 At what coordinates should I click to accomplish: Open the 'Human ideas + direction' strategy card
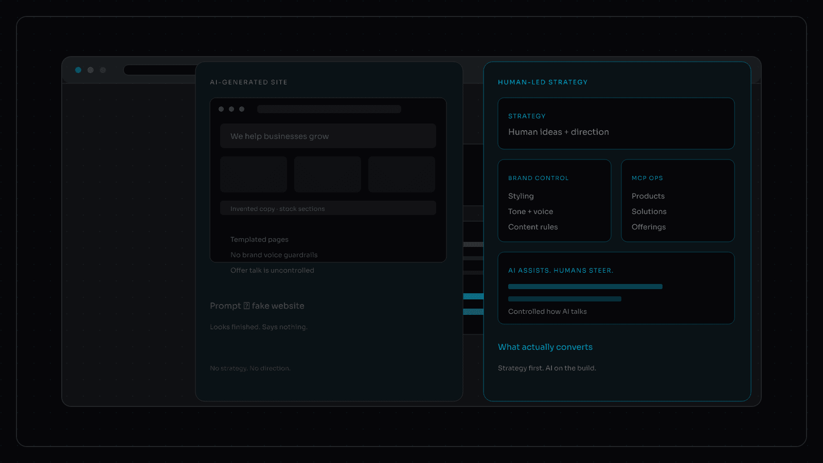(616, 123)
